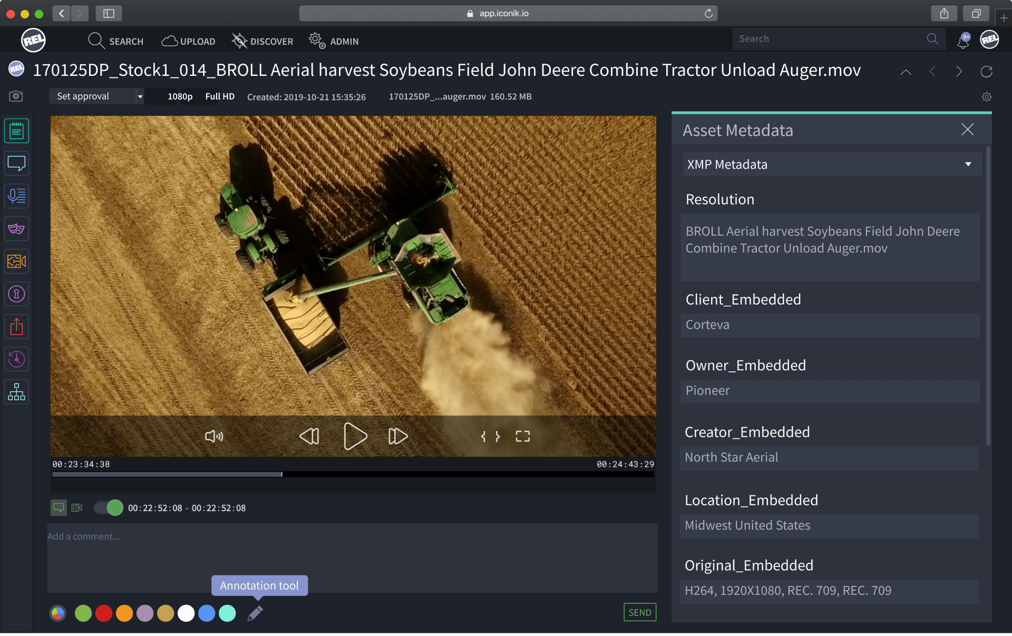Viewport: 1012px width, 636px height.
Task: Pick the red annotation color swatch
Action: (104, 613)
